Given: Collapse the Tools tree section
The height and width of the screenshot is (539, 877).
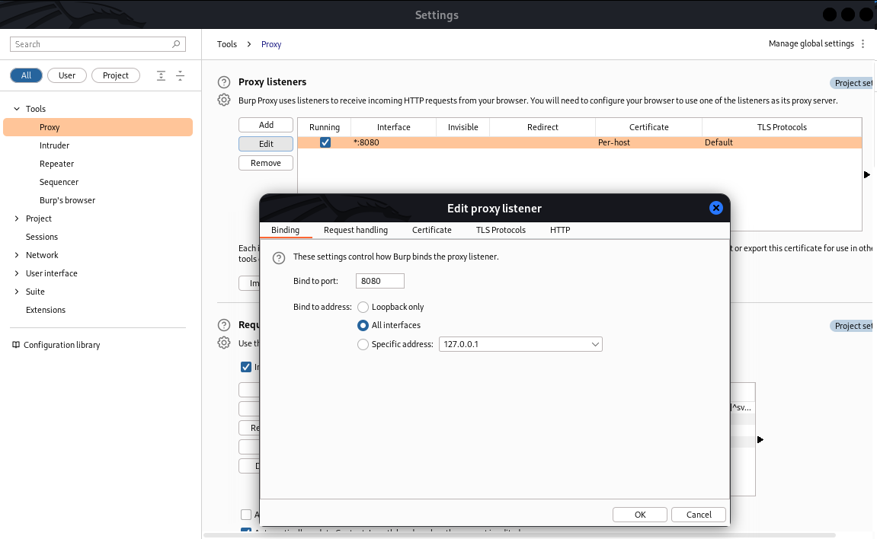Looking at the screenshot, I should pos(17,109).
